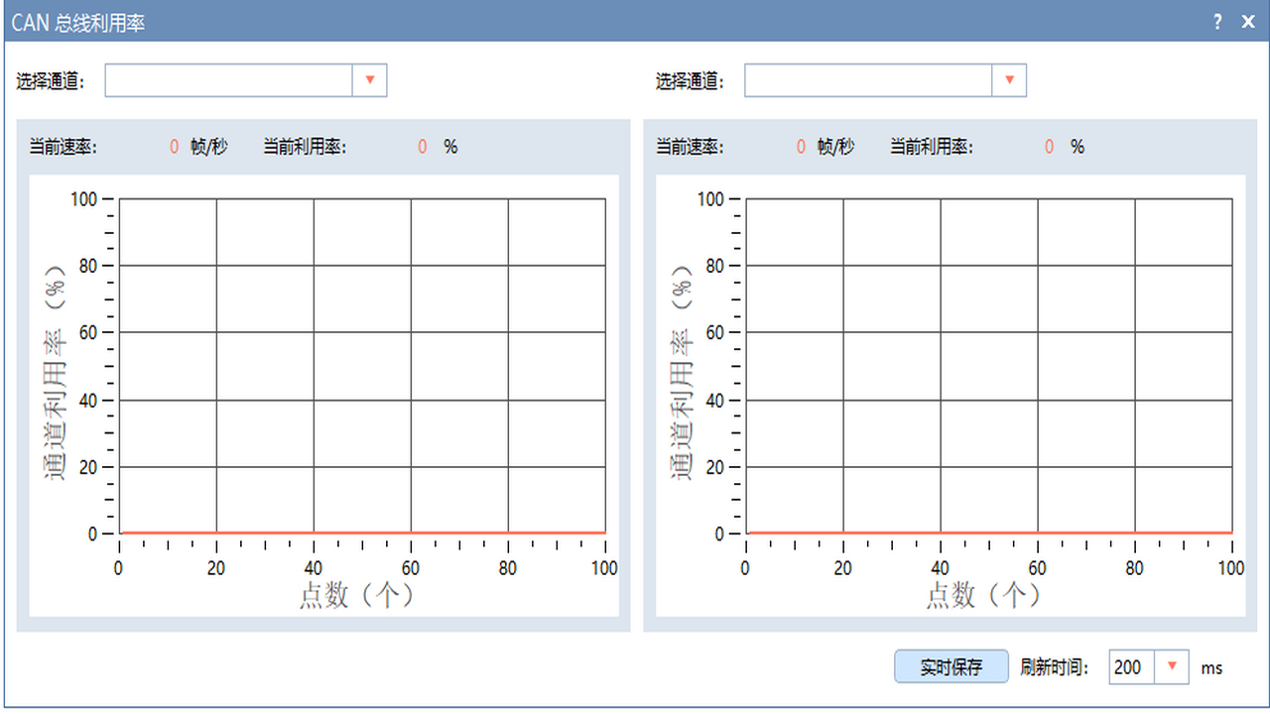Open the left 选择通道 dropdown arrow
Image resolution: width=1270 pixels, height=714 pixels.
(x=370, y=80)
